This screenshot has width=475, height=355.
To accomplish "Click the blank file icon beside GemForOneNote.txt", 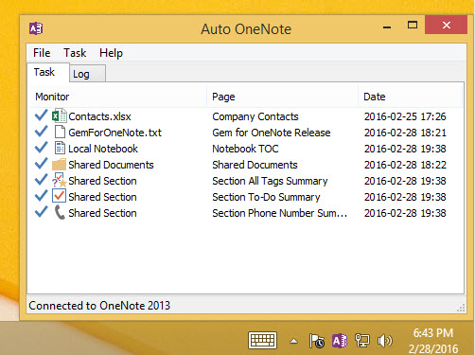I will coord(60,132).
